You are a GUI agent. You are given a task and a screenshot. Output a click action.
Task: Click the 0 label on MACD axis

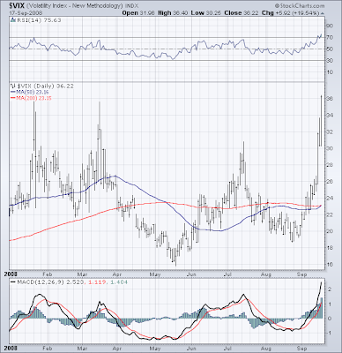point(330,319)
